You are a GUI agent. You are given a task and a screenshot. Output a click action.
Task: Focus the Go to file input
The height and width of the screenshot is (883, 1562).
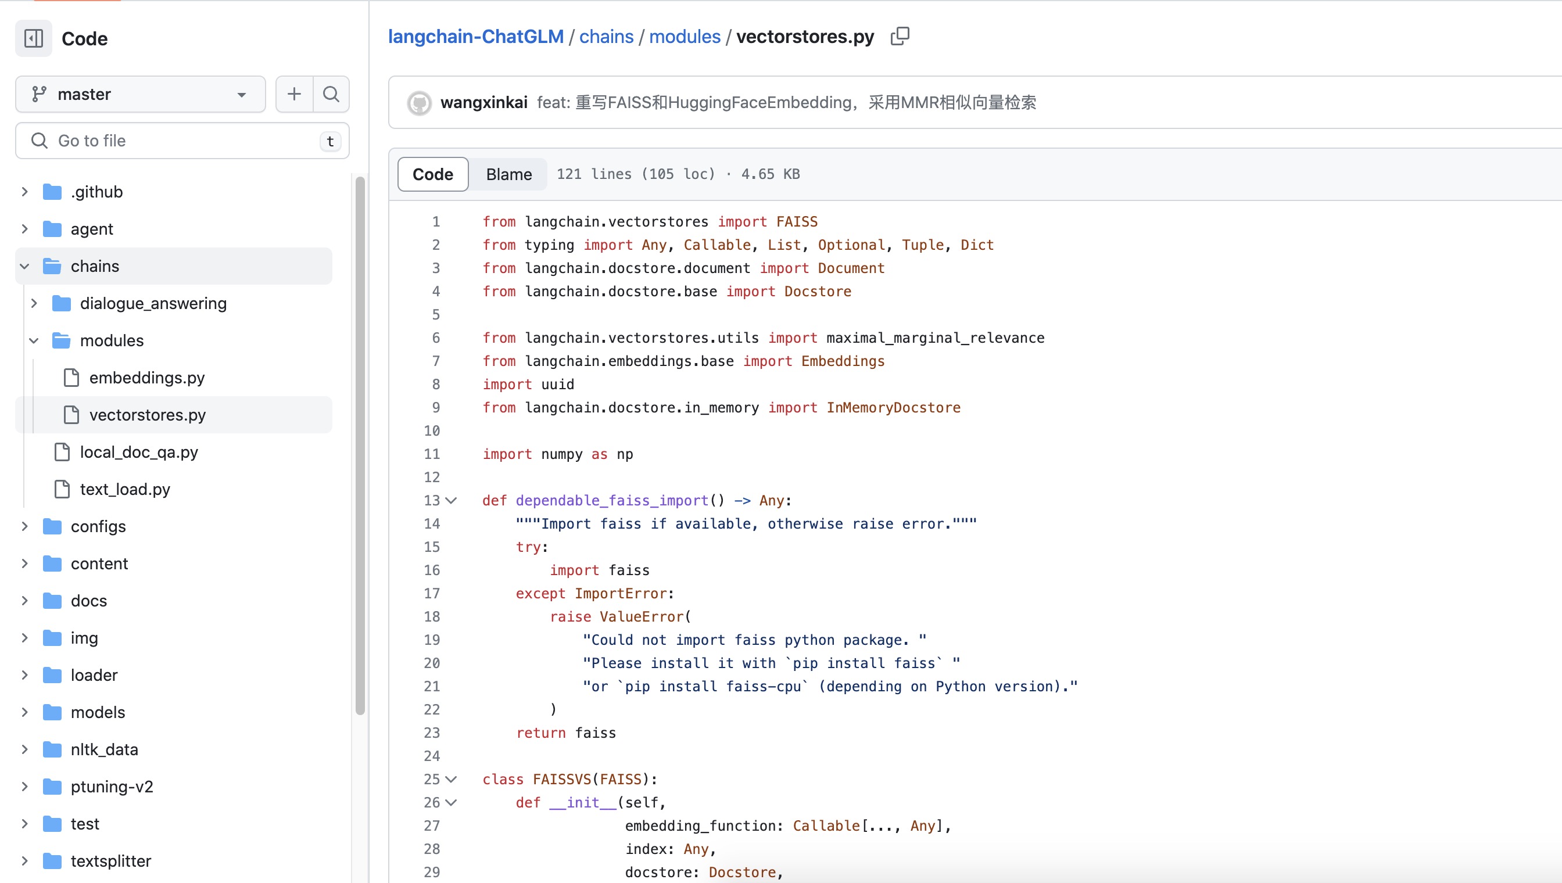pos(182,141)
